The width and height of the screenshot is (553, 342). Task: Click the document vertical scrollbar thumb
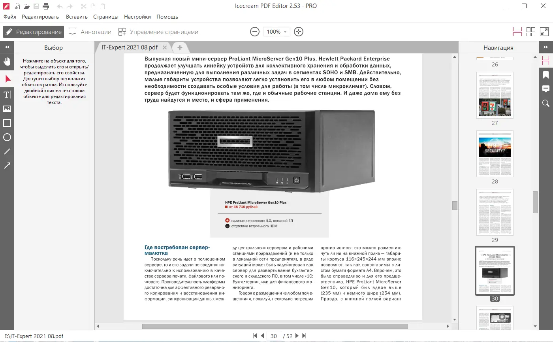[x=455, y=205]
